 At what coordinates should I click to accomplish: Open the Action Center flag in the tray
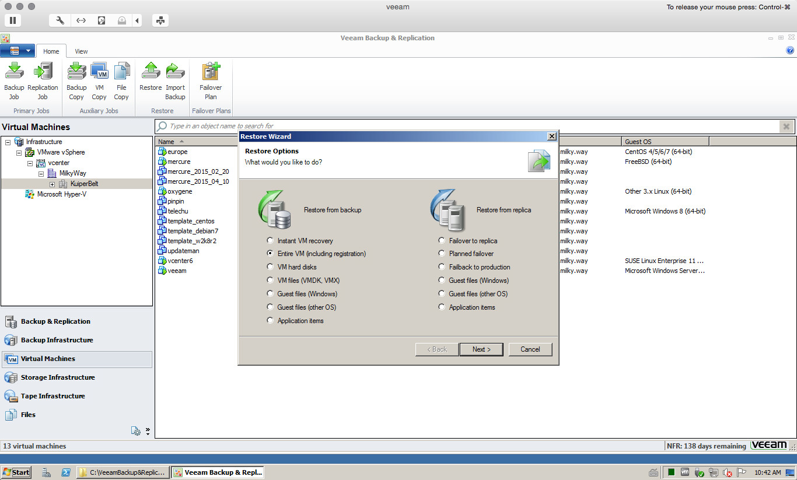(741, 472)
